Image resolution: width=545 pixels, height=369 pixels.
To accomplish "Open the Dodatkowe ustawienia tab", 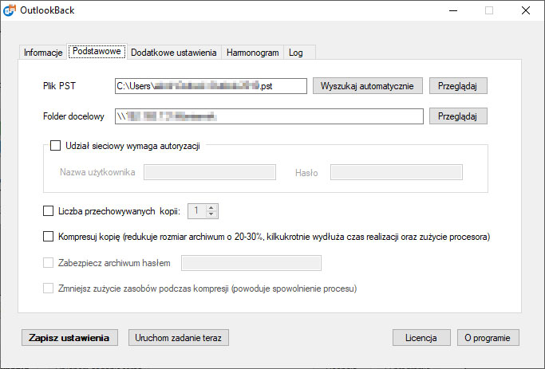I will tap(173, 53).
